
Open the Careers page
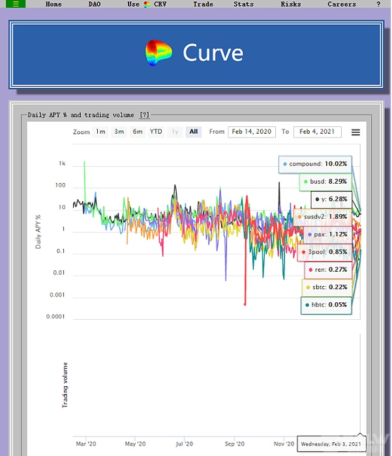[342, 4]
